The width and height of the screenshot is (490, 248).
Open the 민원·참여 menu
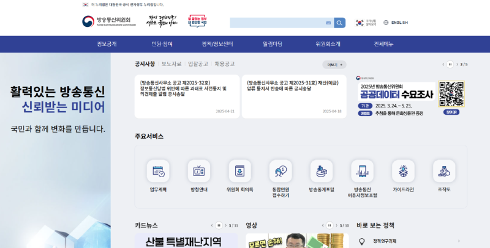(x=162, y=44)
